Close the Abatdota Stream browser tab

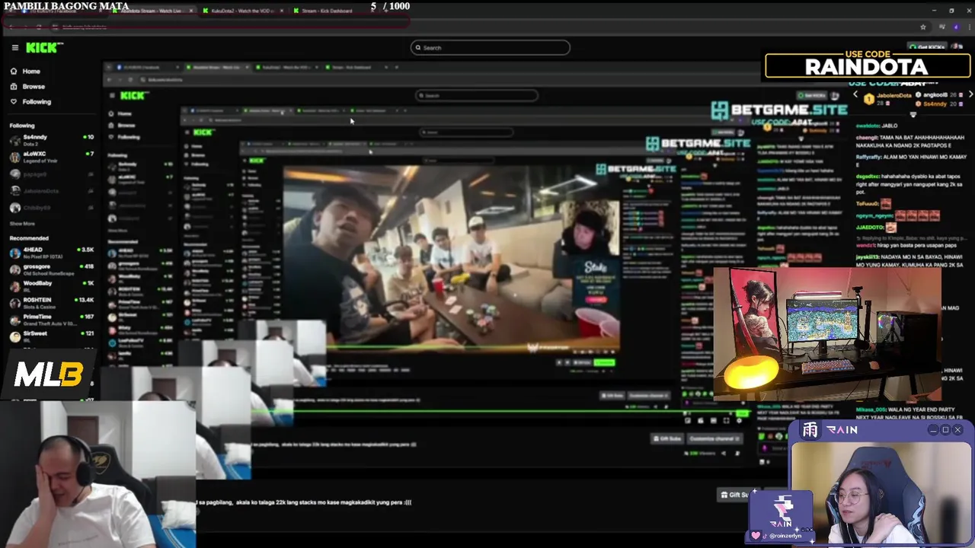click(x=190, y=11)
